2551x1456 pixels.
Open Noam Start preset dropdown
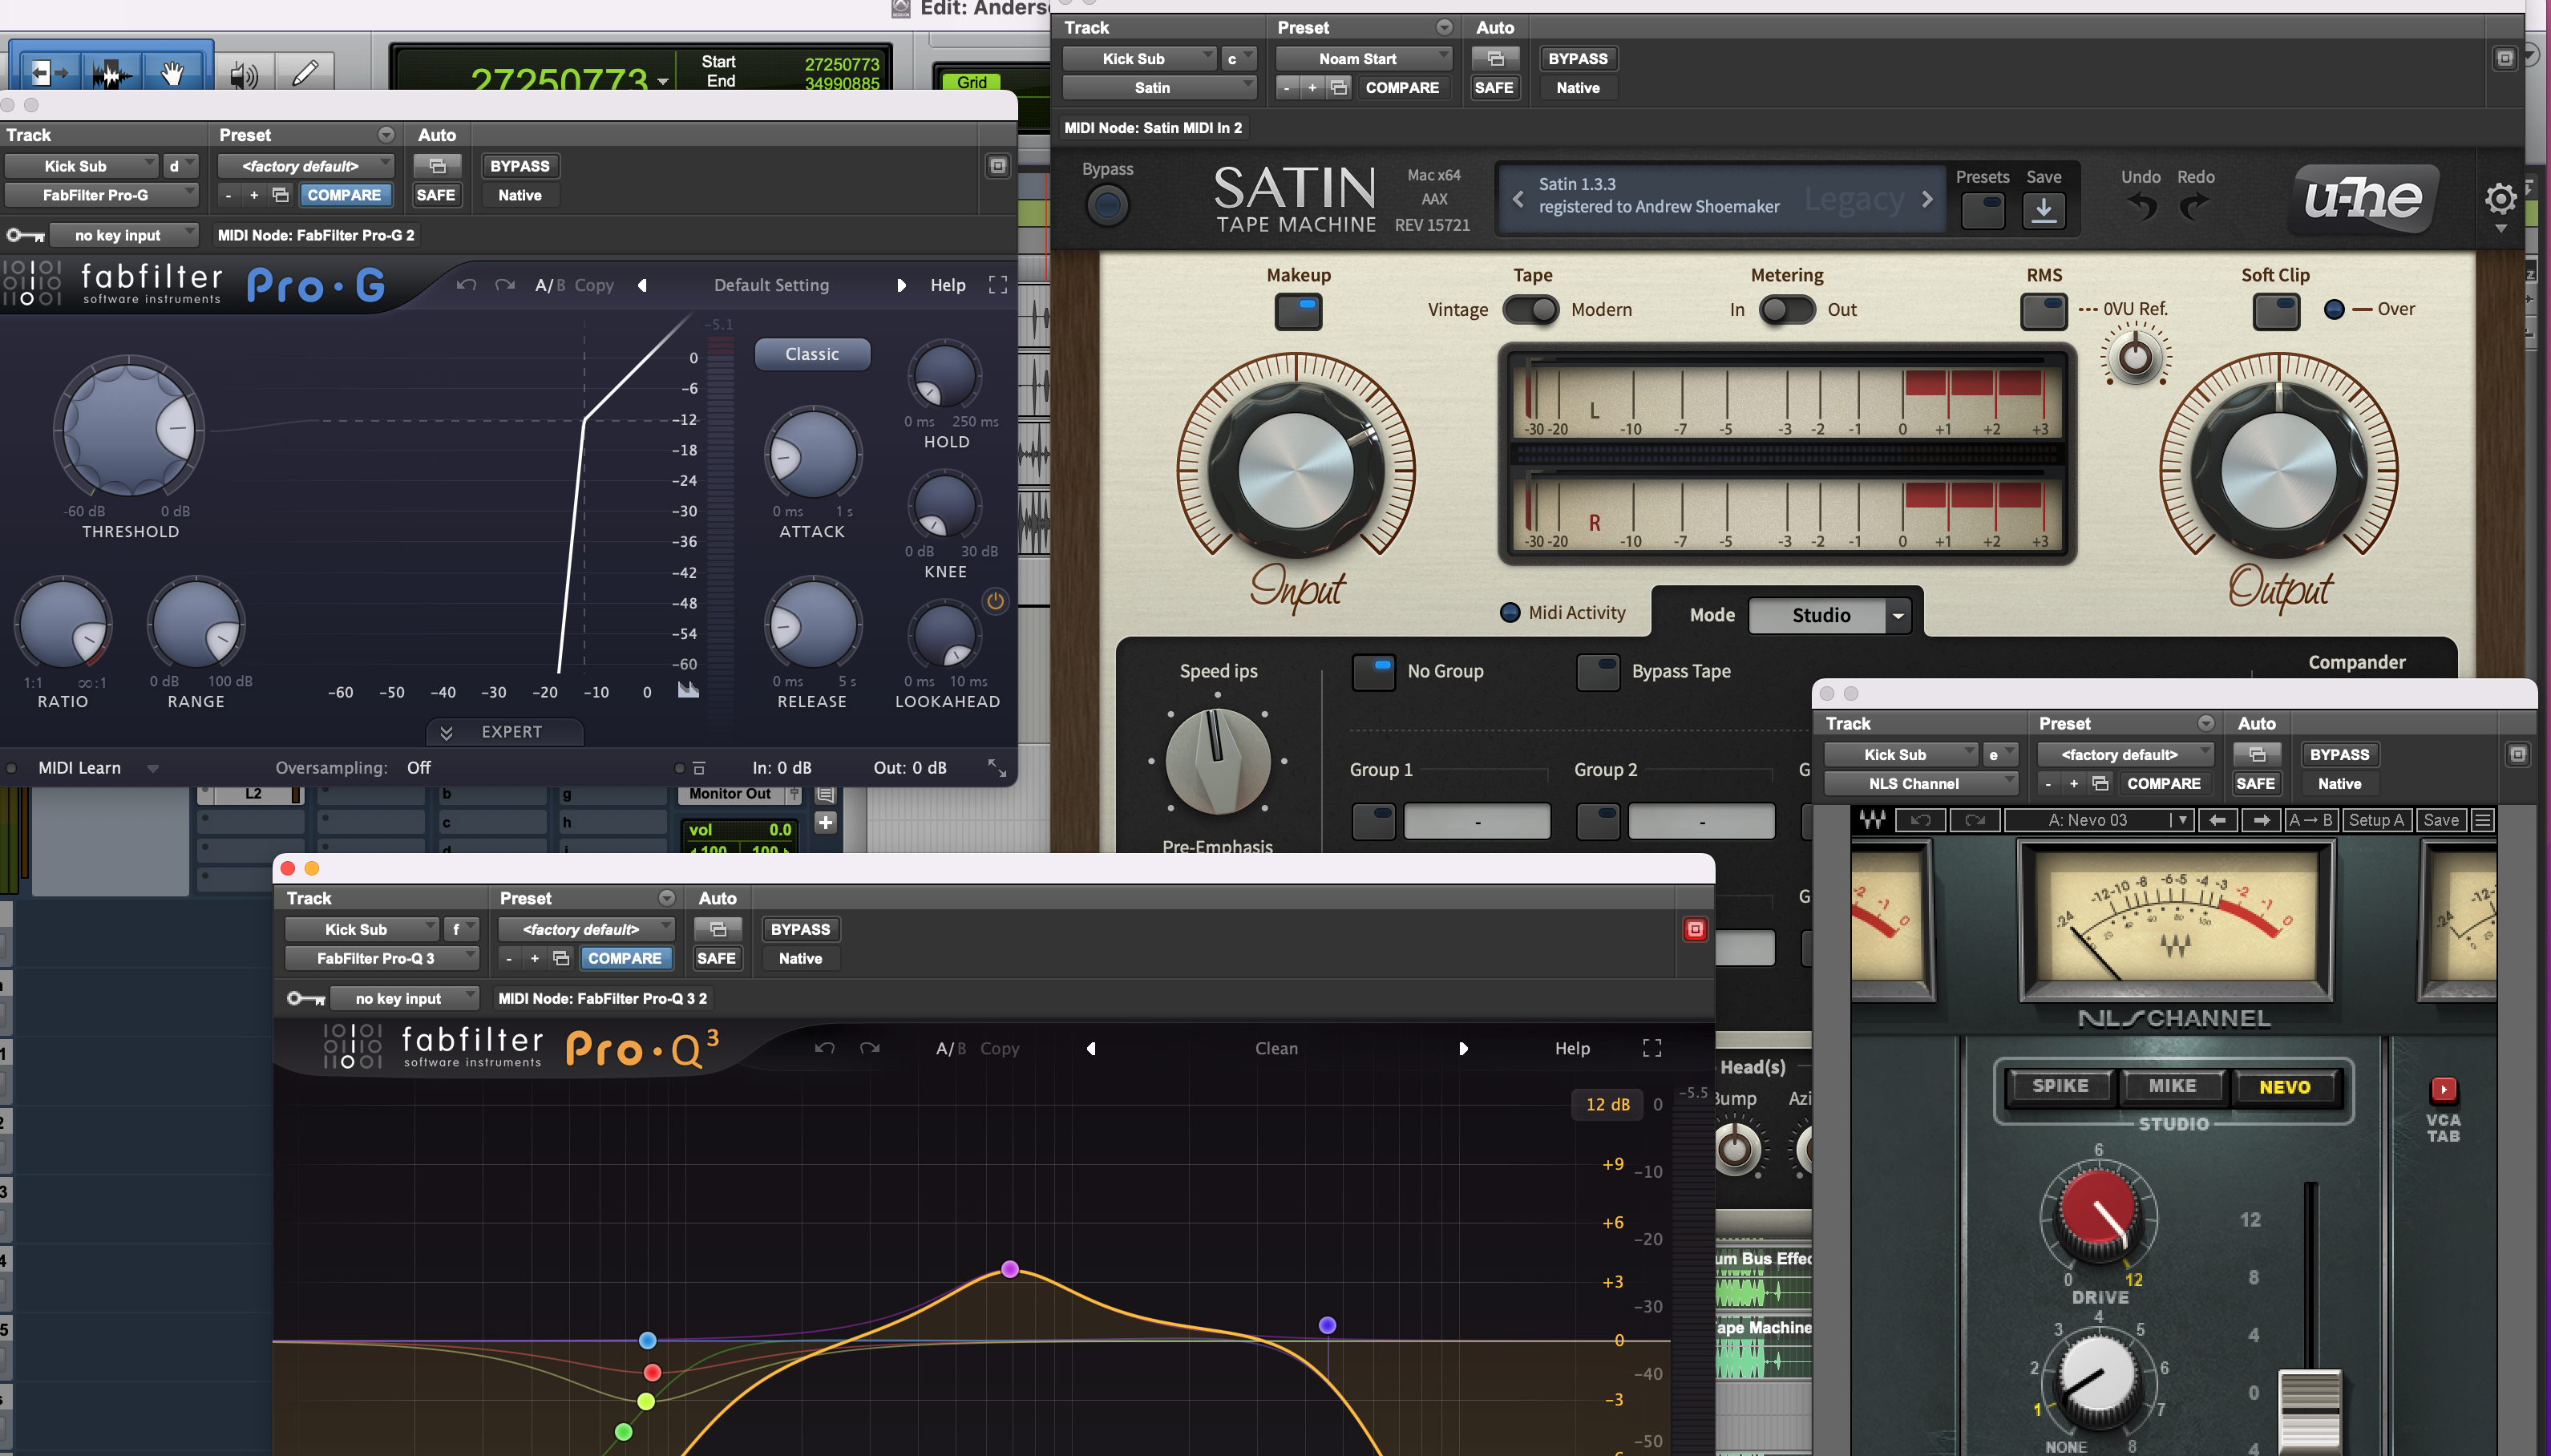point(1364,59)
